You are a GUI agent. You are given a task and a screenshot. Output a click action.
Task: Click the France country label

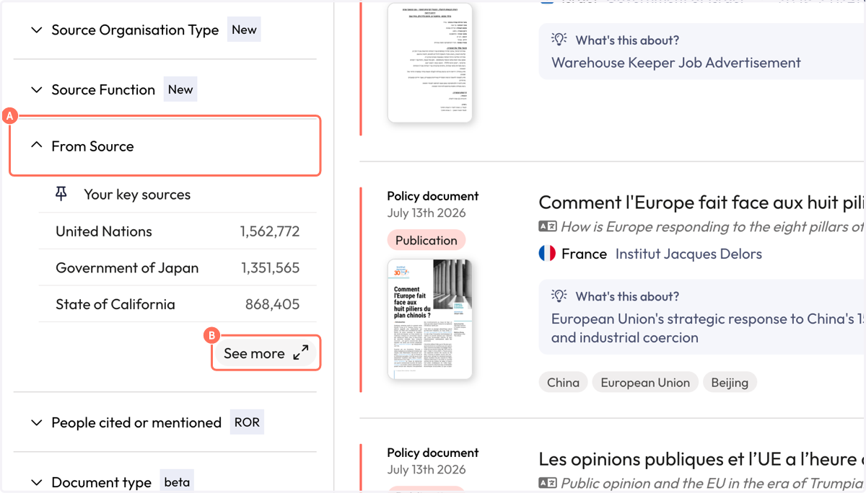pos(584,254)
